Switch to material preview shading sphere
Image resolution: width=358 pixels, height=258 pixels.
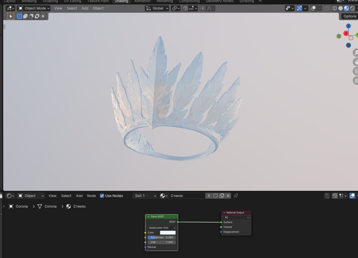tap(346, 8)
